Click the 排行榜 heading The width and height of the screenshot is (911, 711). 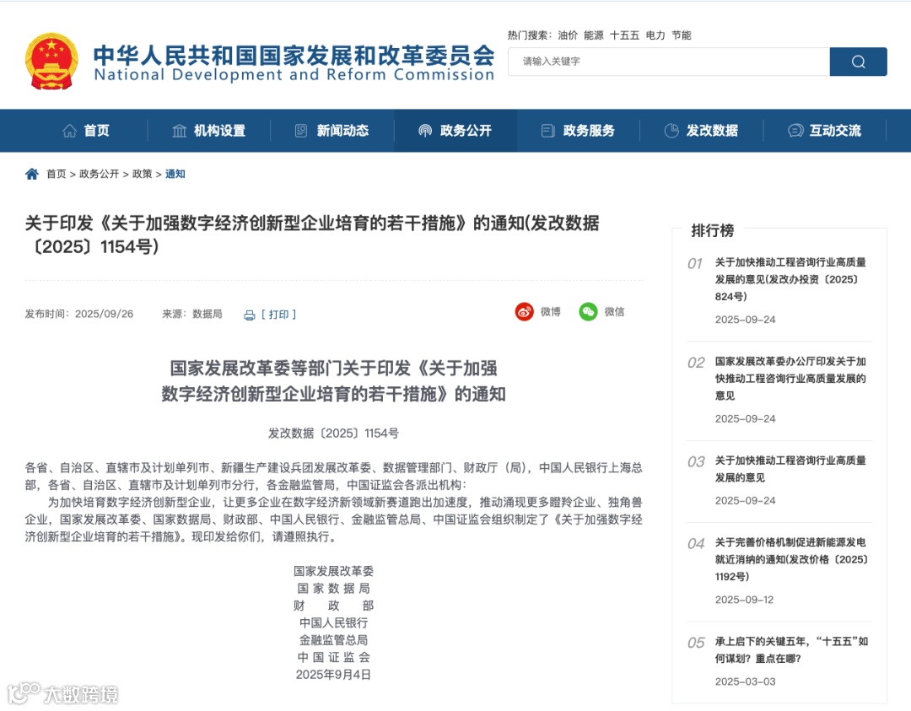712,230
